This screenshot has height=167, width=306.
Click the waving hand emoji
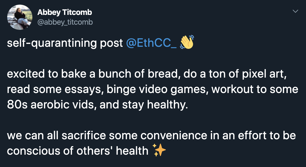pos(186,42)
